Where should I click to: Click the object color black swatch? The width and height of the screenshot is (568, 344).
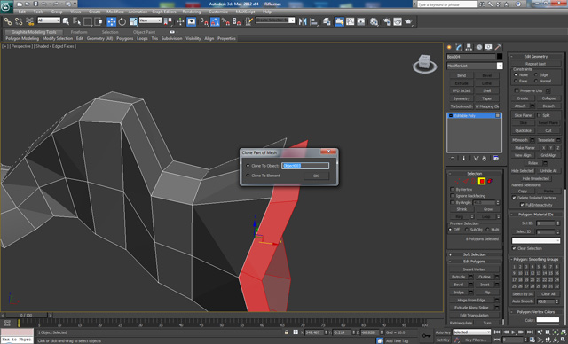500,57
